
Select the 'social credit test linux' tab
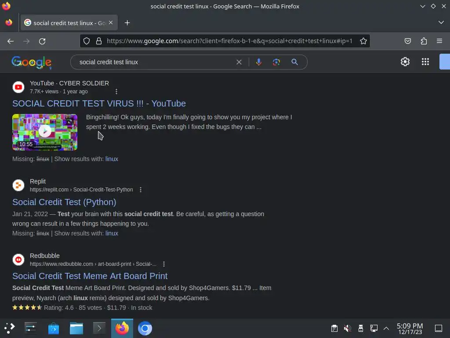(69, 23)
